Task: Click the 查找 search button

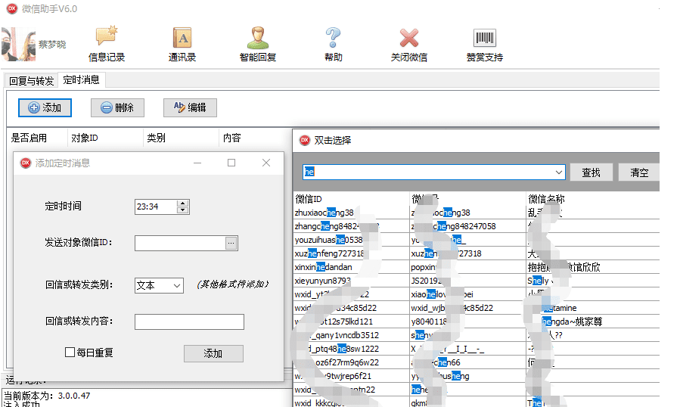Action: pyautogui.click(x=591, y=172)
